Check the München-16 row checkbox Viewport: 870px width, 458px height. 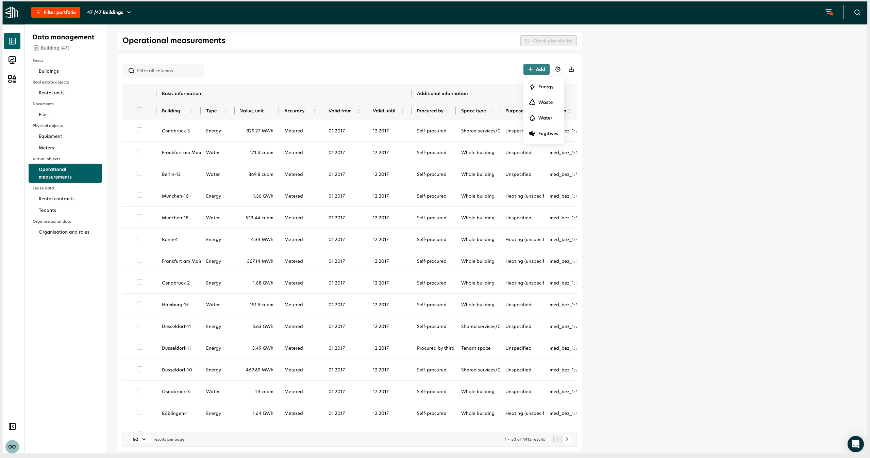[139, 195]
